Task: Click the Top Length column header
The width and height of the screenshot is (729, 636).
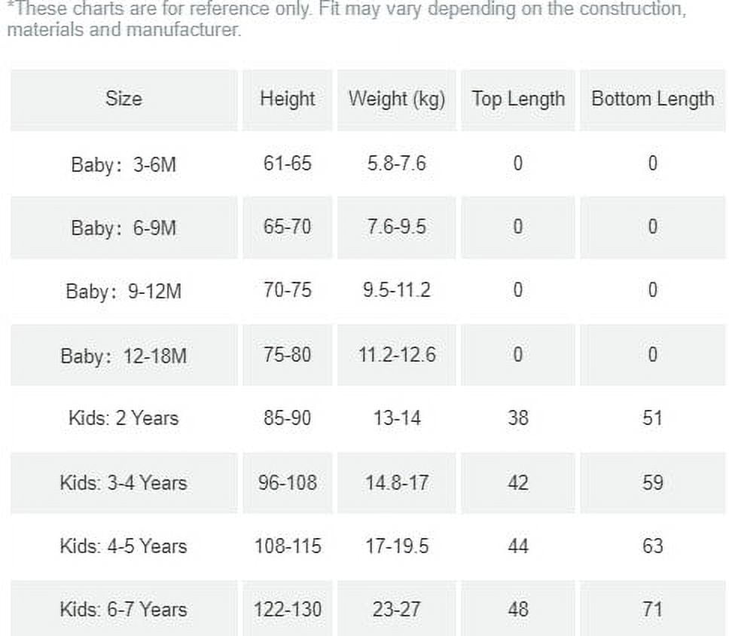Action: (x=518, y=99)
